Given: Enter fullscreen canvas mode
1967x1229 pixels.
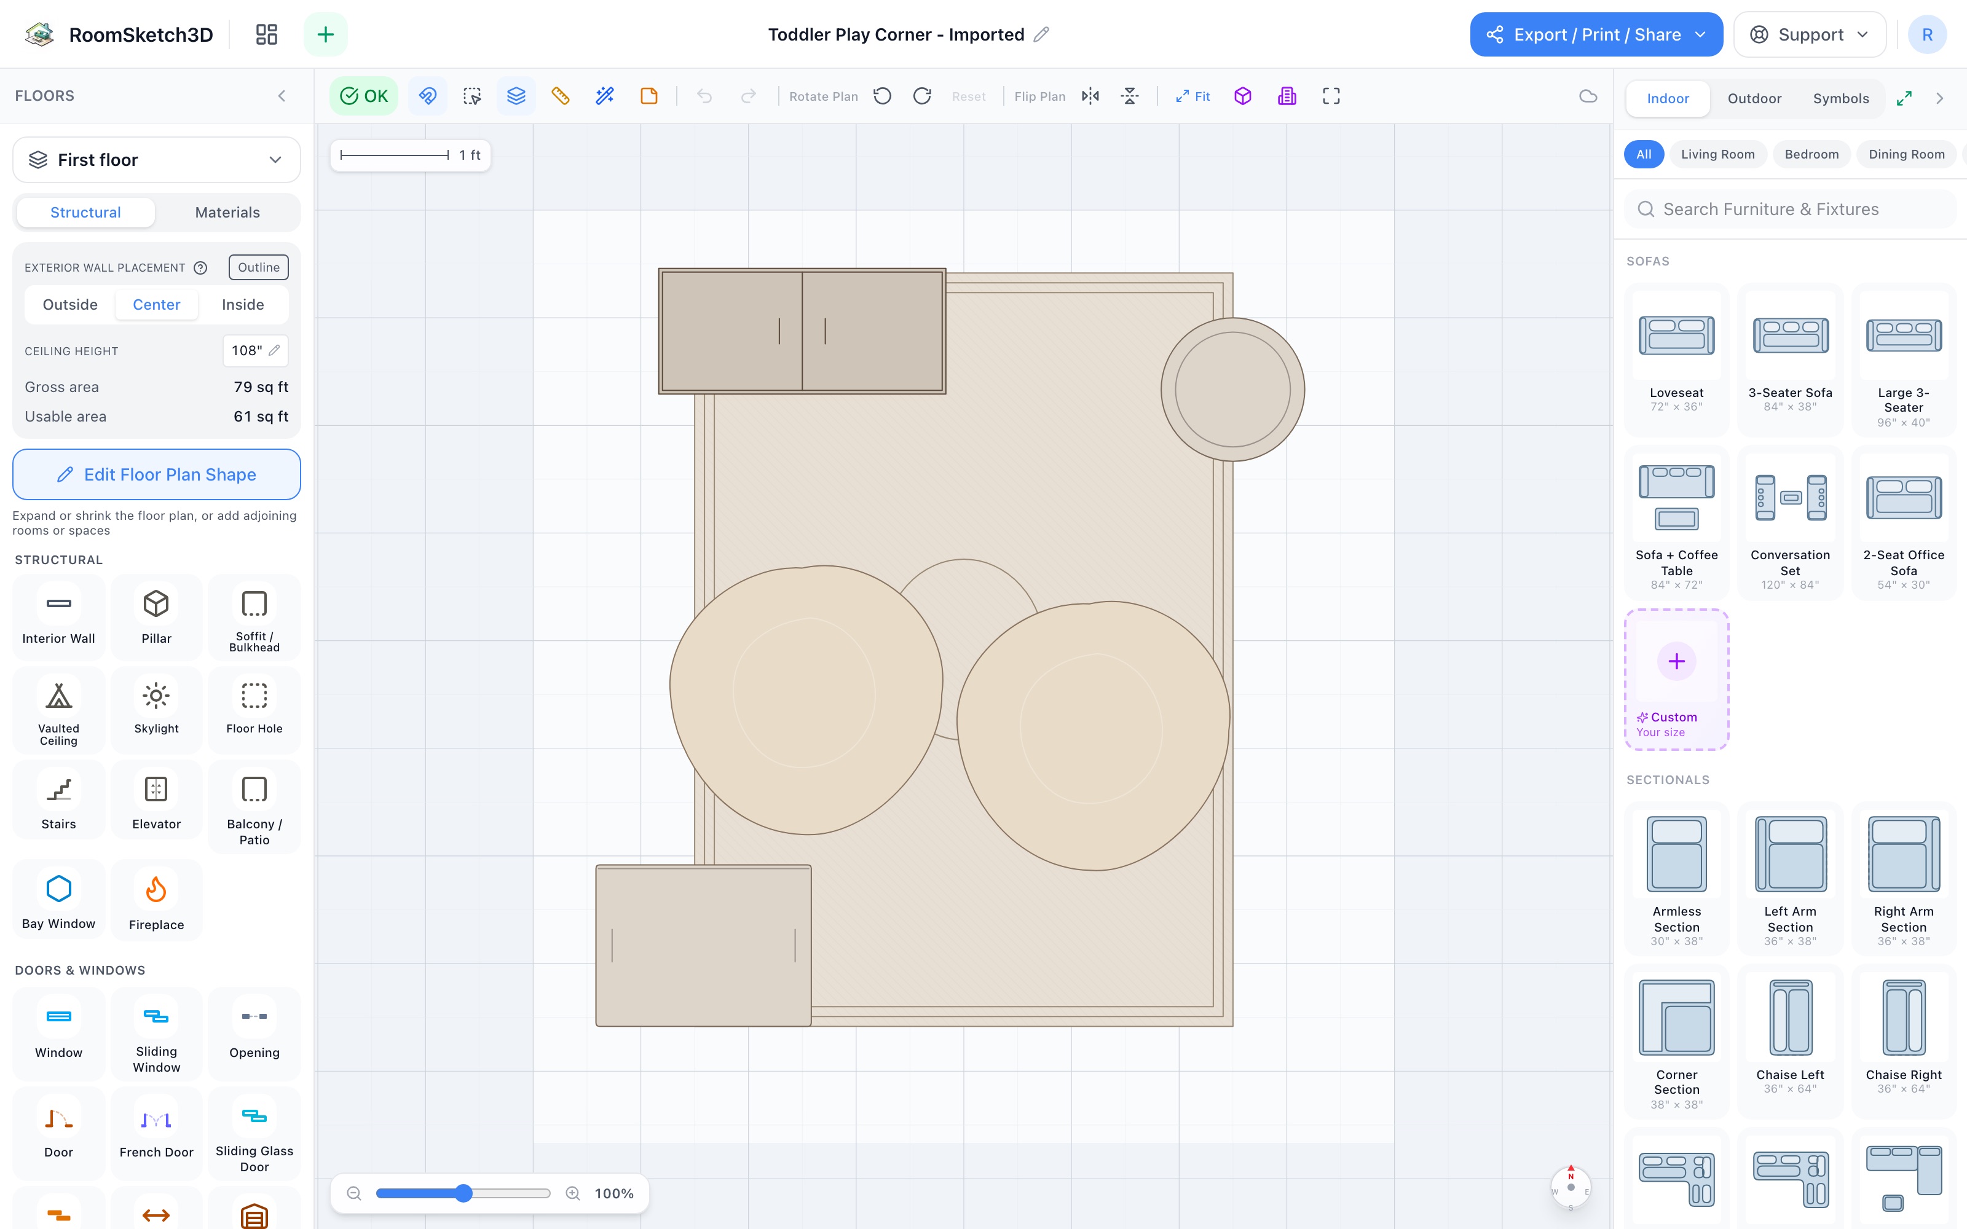Looking at the screenshot, I should (x=1331, y=96).
